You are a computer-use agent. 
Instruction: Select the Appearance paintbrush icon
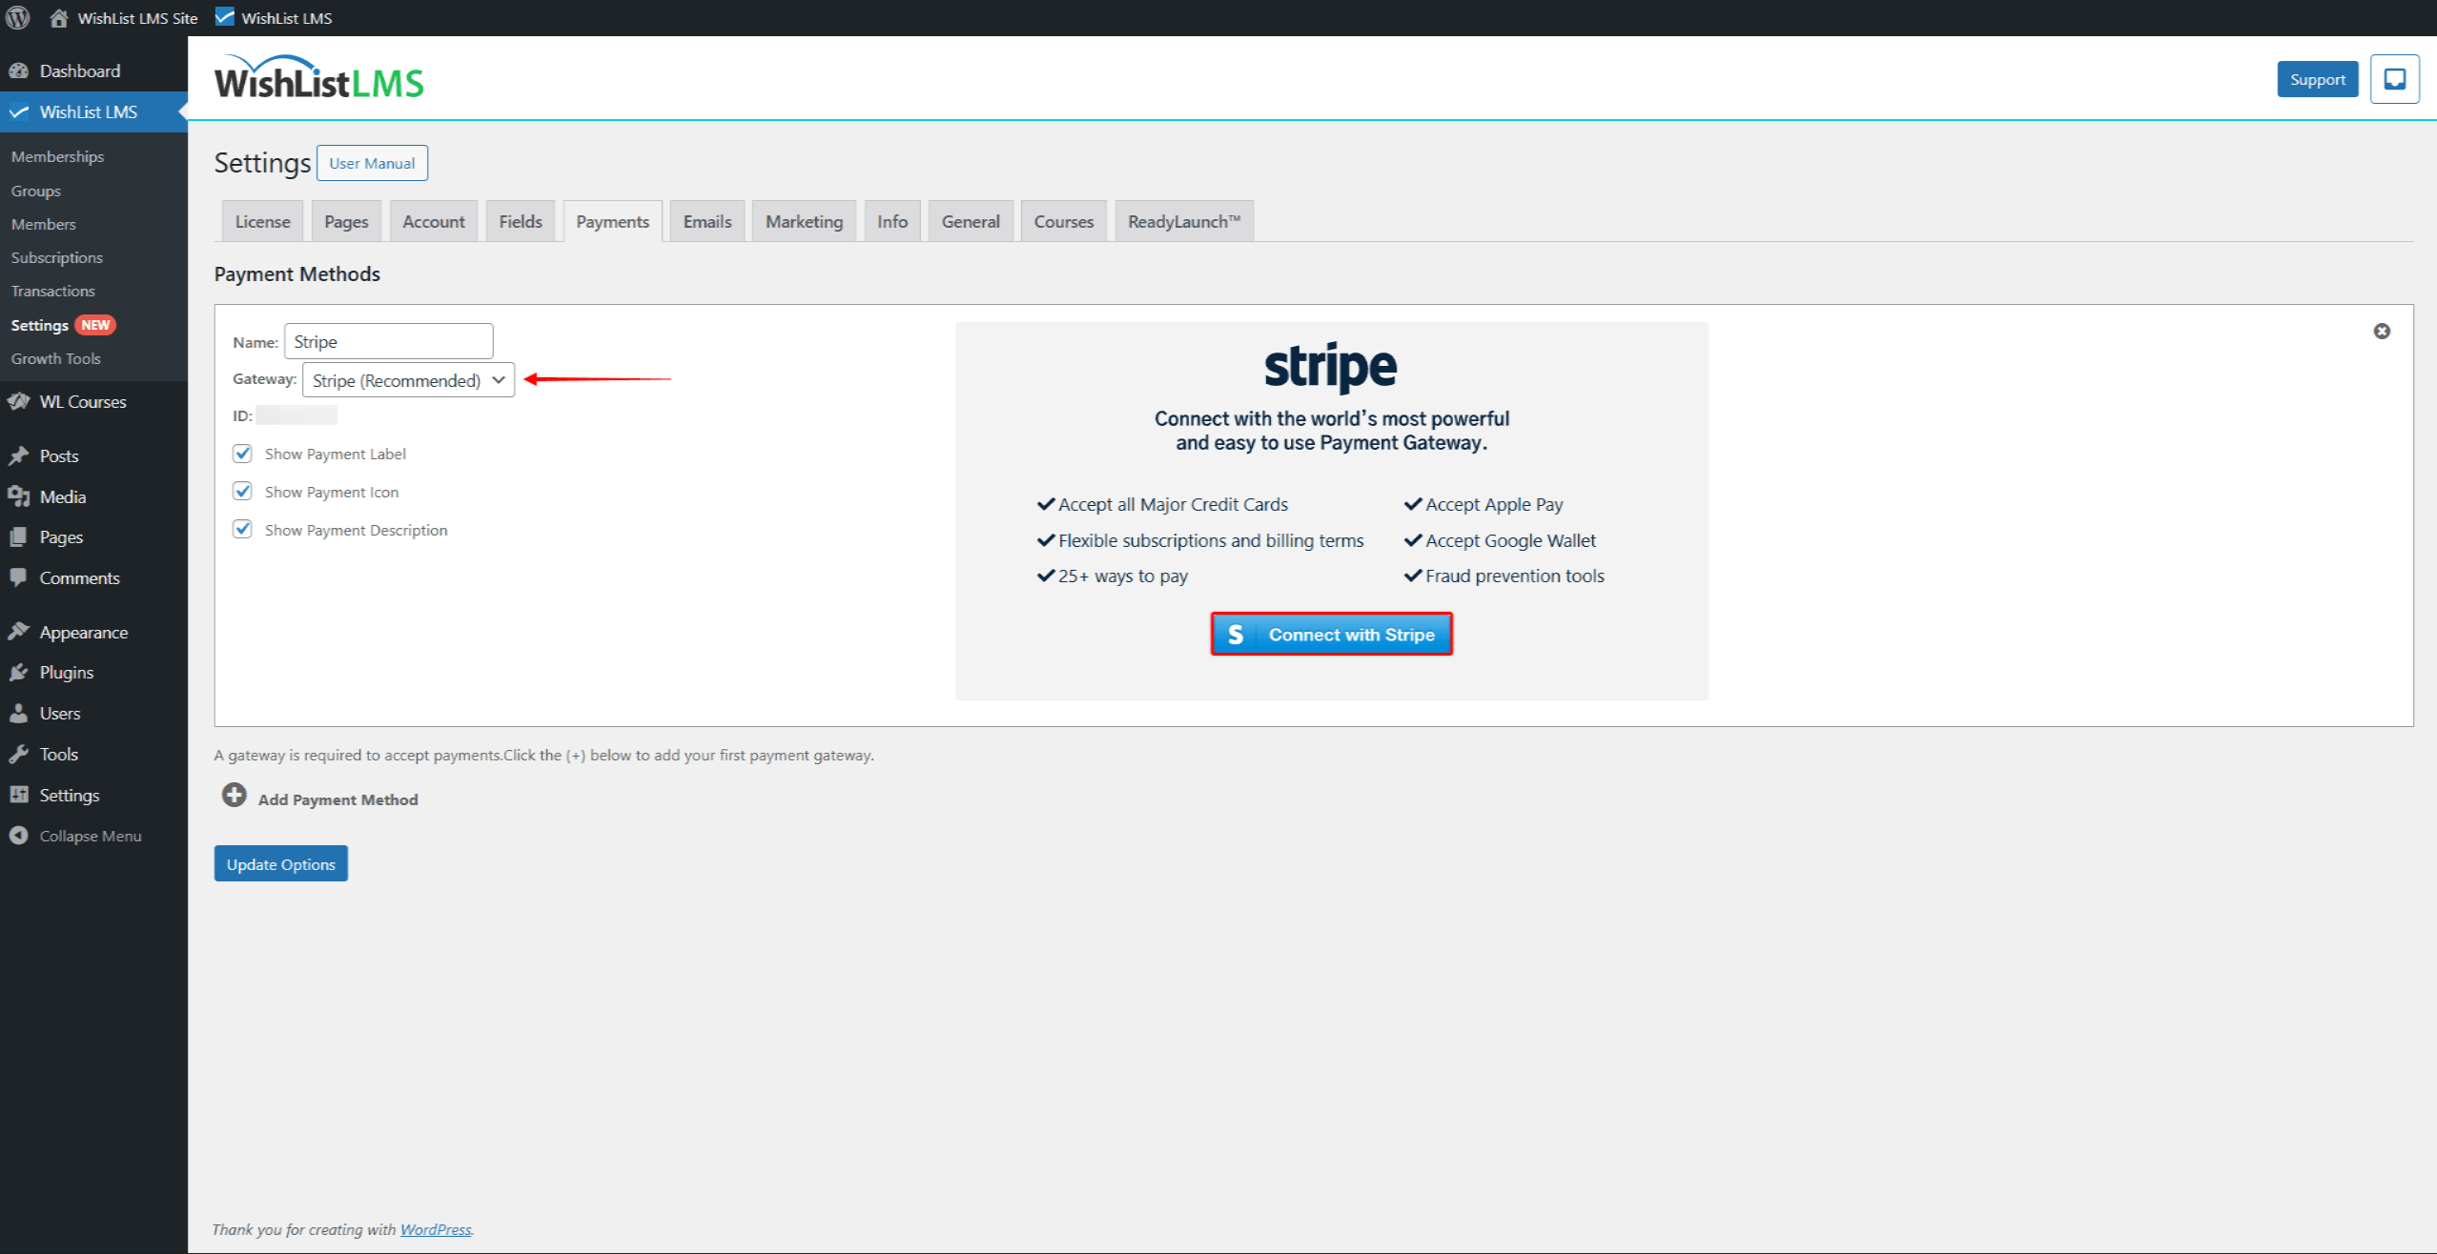click(x=20, y=631)
